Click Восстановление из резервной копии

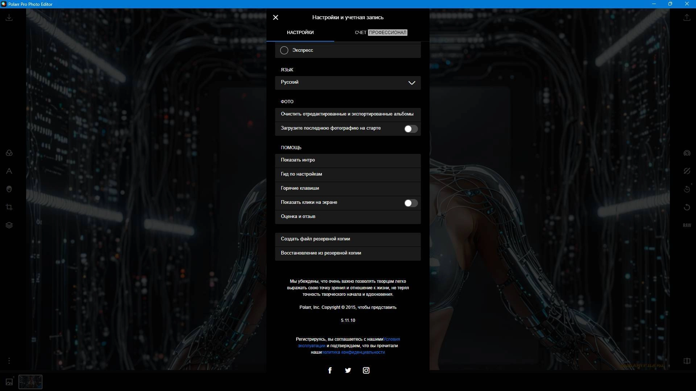click(348, 253)
